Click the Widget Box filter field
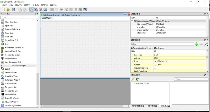210x112 pixels. [19, 17]
